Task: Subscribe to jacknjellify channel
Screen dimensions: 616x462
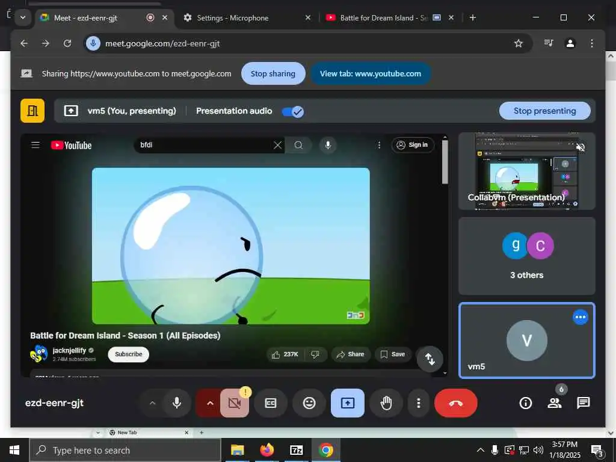Action: click(129, 354)
